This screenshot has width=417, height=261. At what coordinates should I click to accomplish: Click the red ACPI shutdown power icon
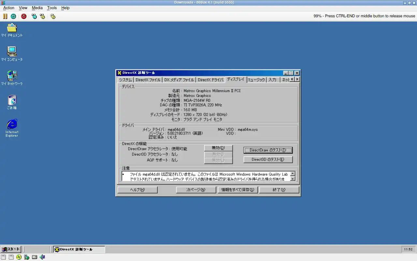tap(24, 16)
